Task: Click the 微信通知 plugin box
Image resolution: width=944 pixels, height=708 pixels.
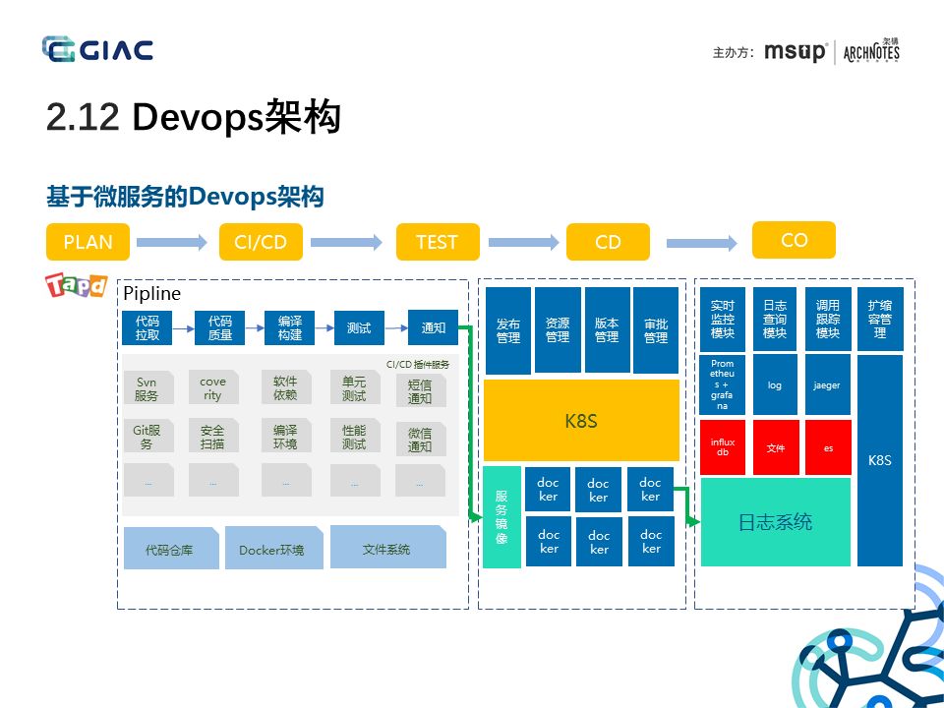Action: point(420,439)
